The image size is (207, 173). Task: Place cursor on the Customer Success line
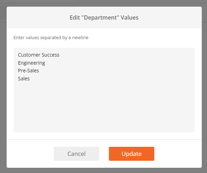[x=39, y=55]
